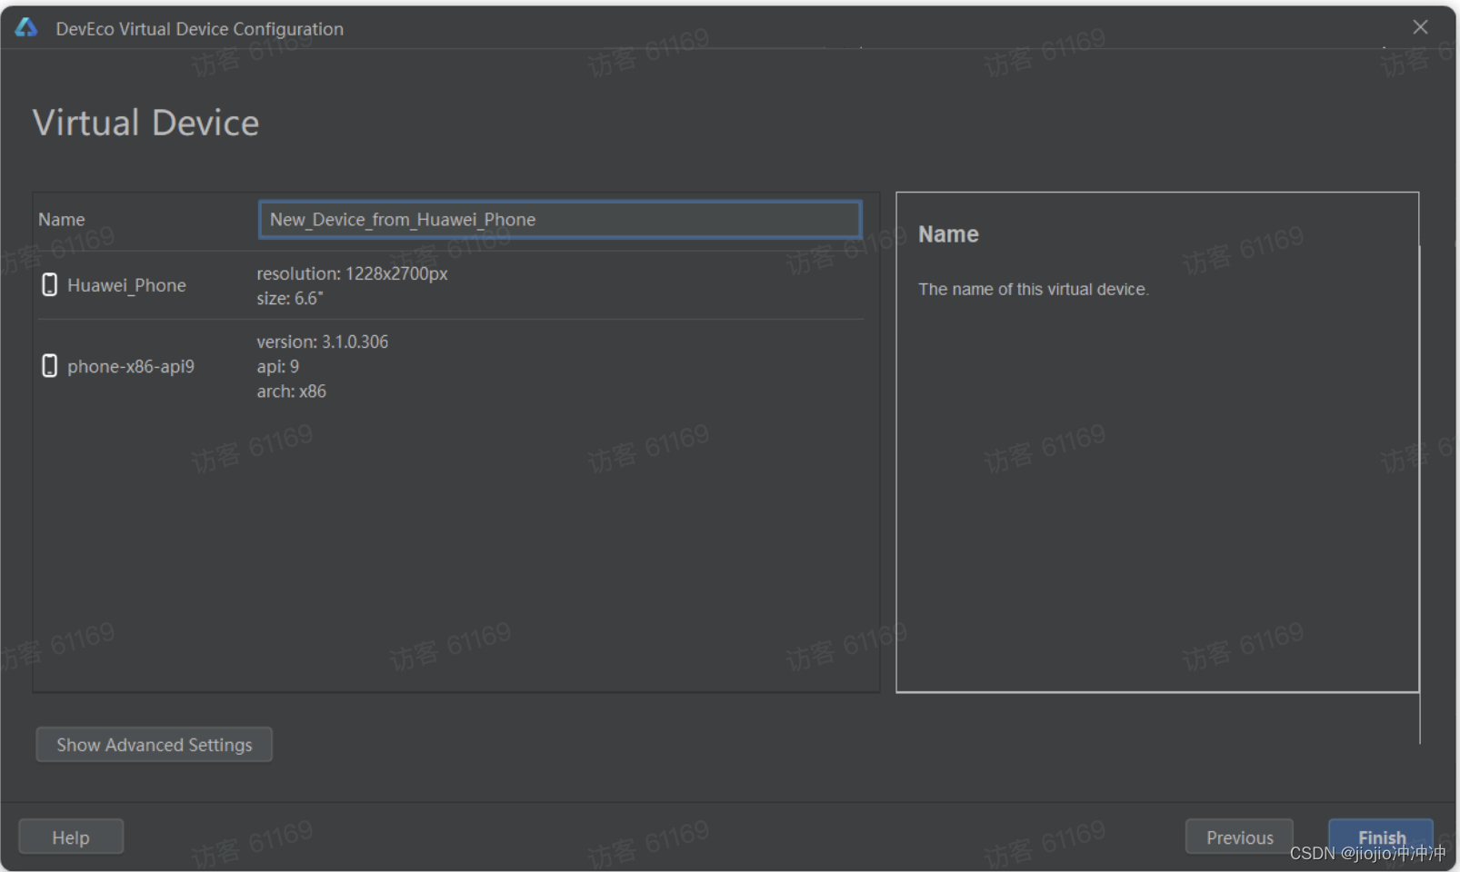Select the phone-x86-api9 label

pyautogui.click(x=131, y=367)
